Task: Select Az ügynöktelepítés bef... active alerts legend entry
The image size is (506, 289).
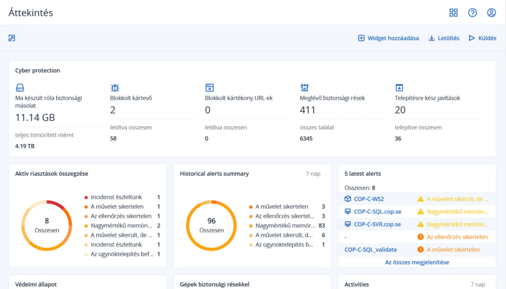Action: [123, 254]
